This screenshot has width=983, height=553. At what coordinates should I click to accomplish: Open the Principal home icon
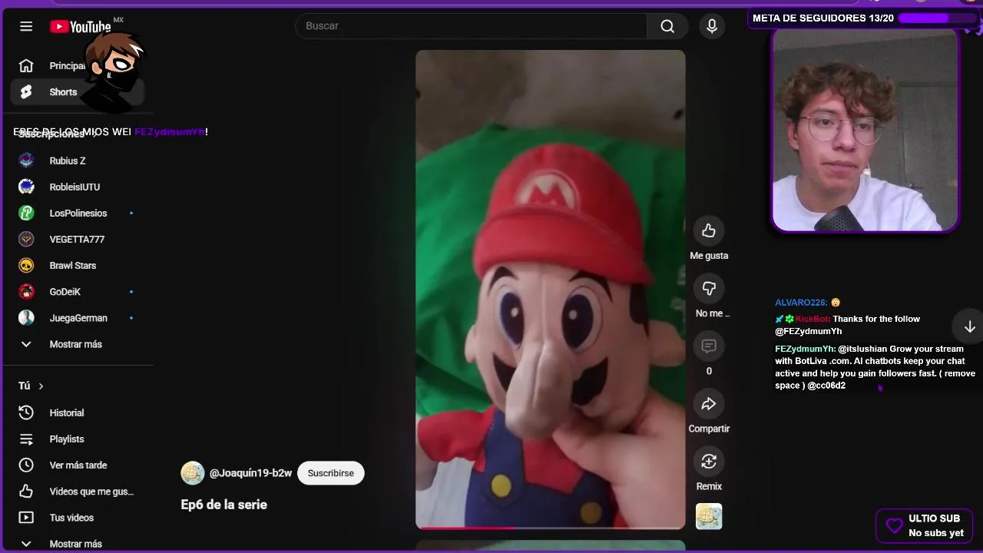[x=26, y=66]
